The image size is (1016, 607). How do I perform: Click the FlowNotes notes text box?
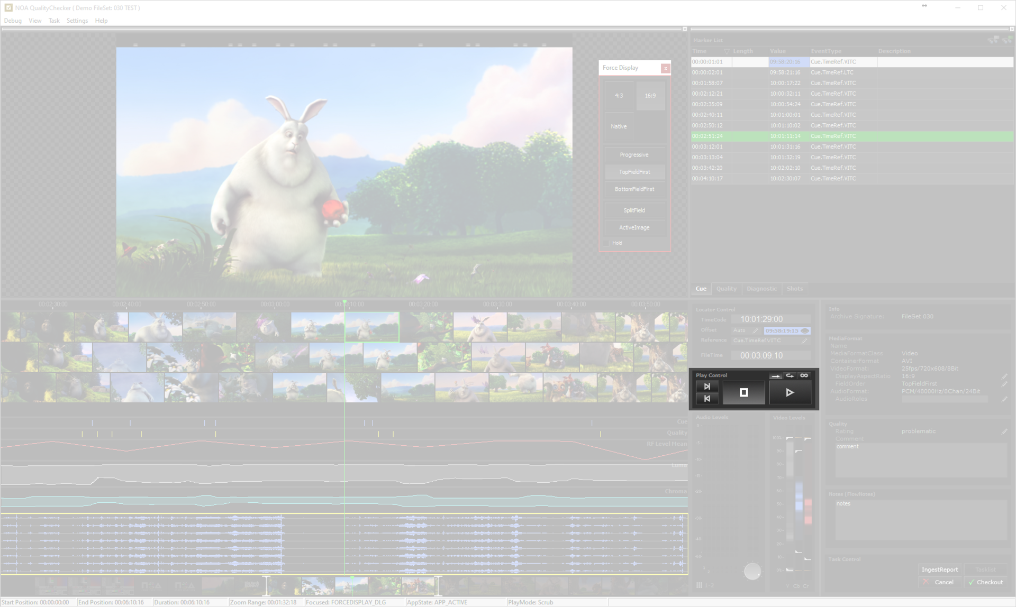pos(921,520)
